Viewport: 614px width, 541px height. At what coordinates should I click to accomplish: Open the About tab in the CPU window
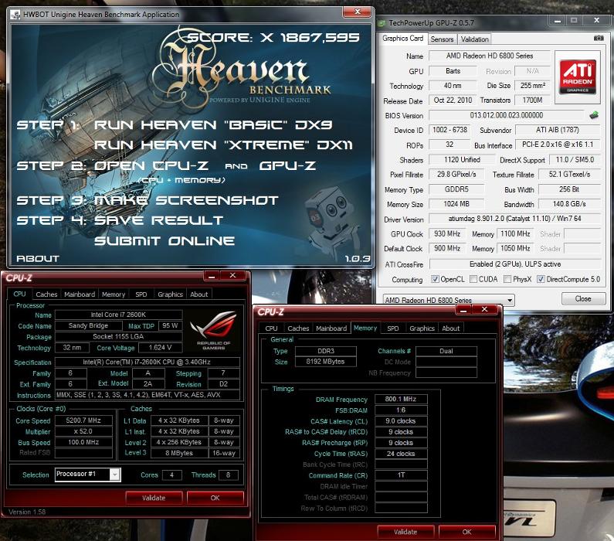(199, 294)
